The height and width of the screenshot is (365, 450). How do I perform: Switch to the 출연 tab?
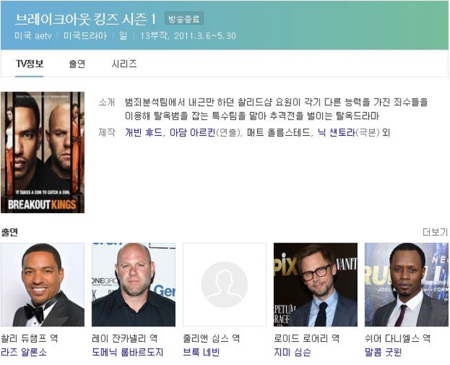[x=77, y=64]
